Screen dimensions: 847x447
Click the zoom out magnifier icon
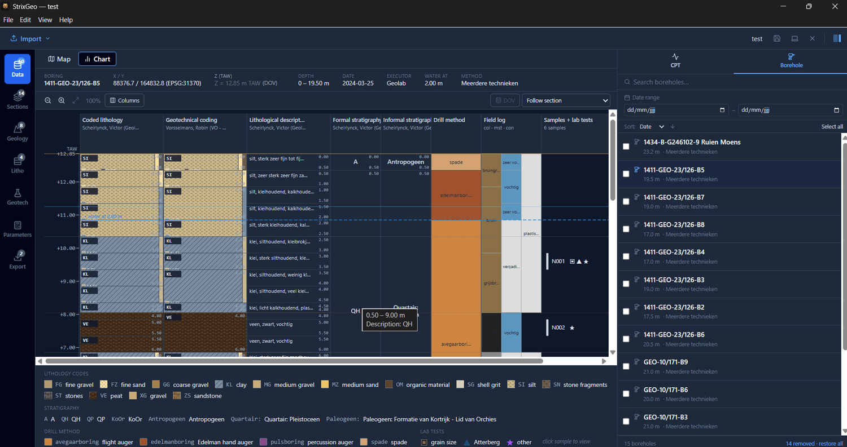point(48,100)
